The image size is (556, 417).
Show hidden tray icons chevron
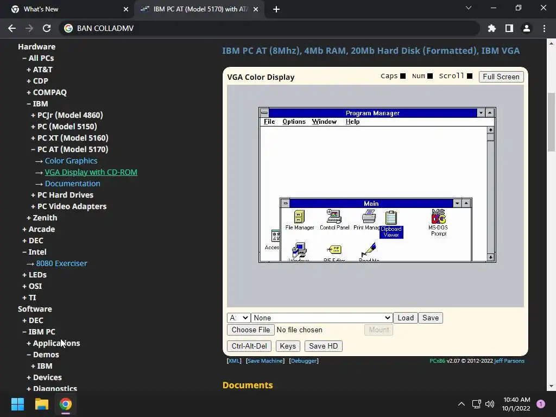click(462, 404)
